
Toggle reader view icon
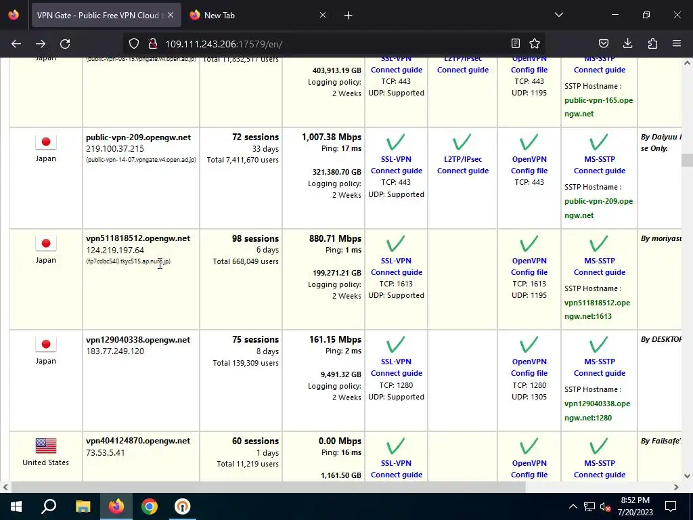(x=515, y=43)
